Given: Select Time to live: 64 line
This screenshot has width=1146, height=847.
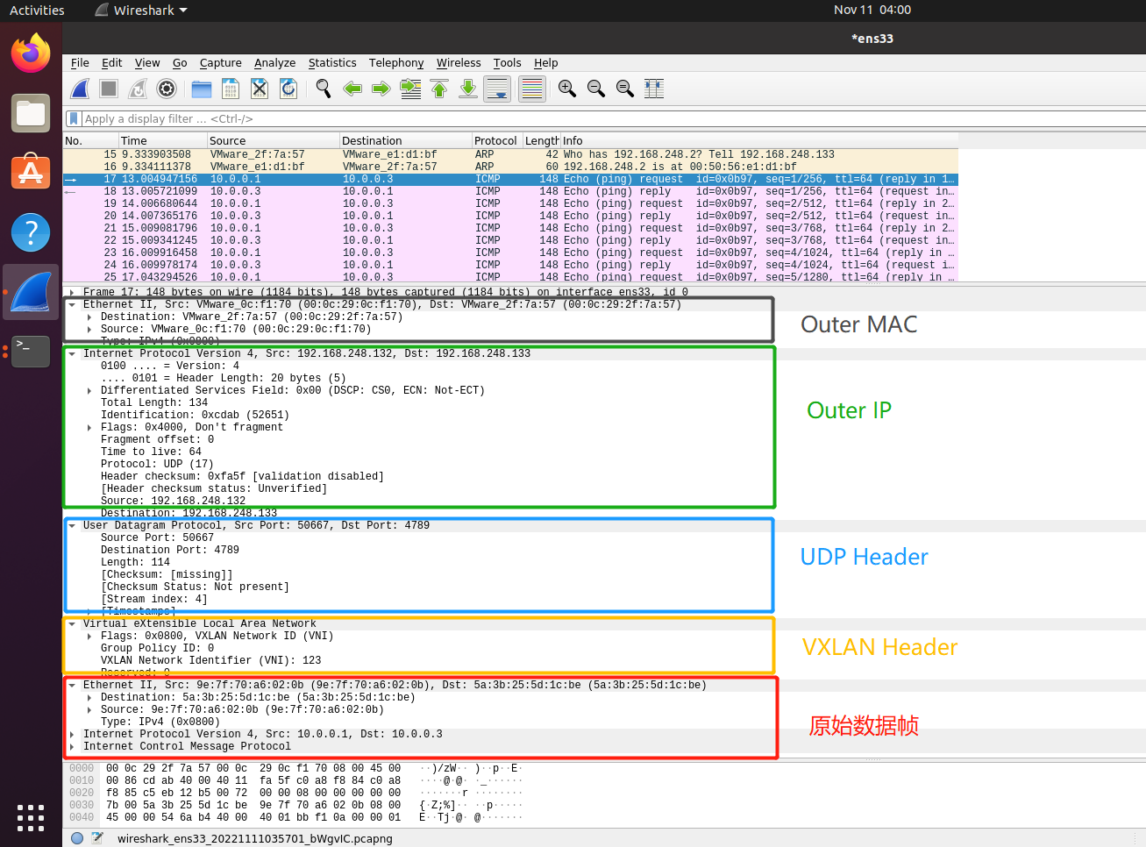Looking at the screenshot, I should [151, 452].
